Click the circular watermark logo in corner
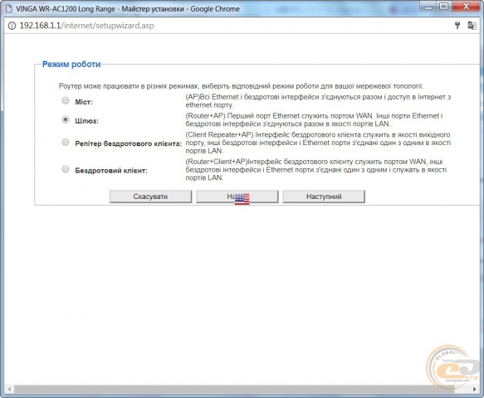The height and width of the screenshot is (398, 484). pos(452,366)
